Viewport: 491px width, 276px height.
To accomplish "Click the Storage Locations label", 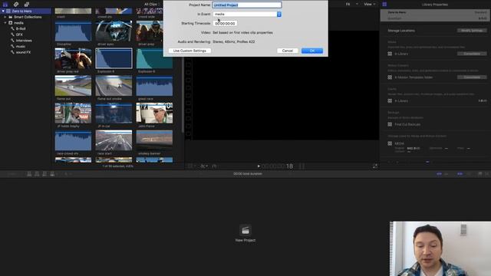I will coord(401,31).
